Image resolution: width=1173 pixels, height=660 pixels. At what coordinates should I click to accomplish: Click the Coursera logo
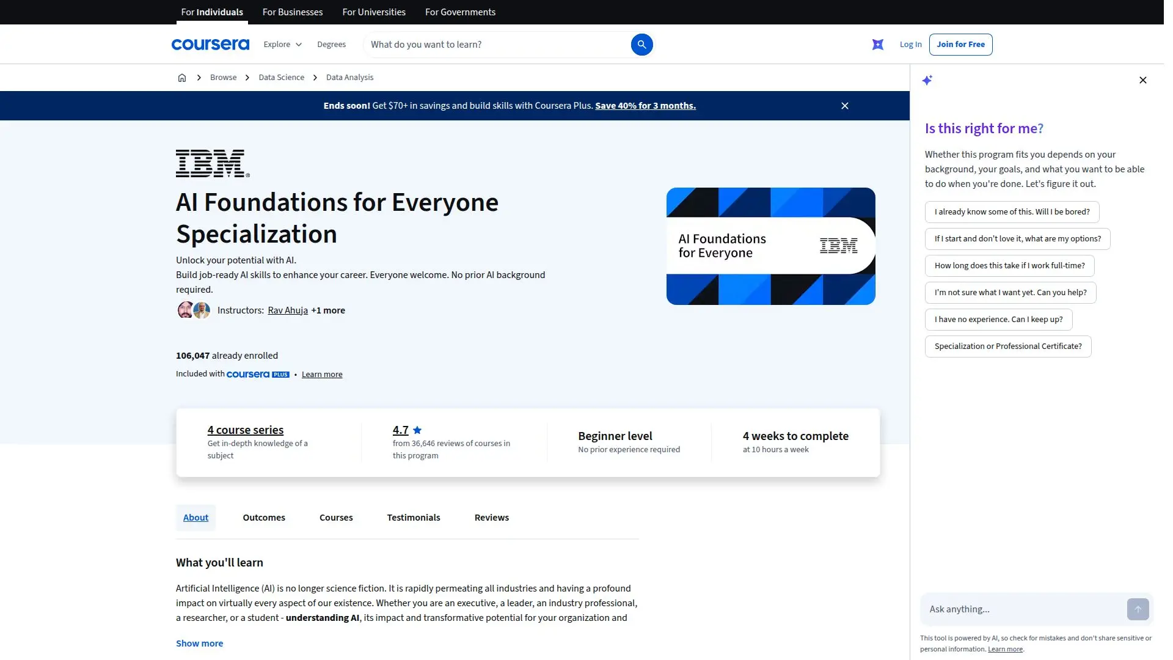tap(210, 45)
